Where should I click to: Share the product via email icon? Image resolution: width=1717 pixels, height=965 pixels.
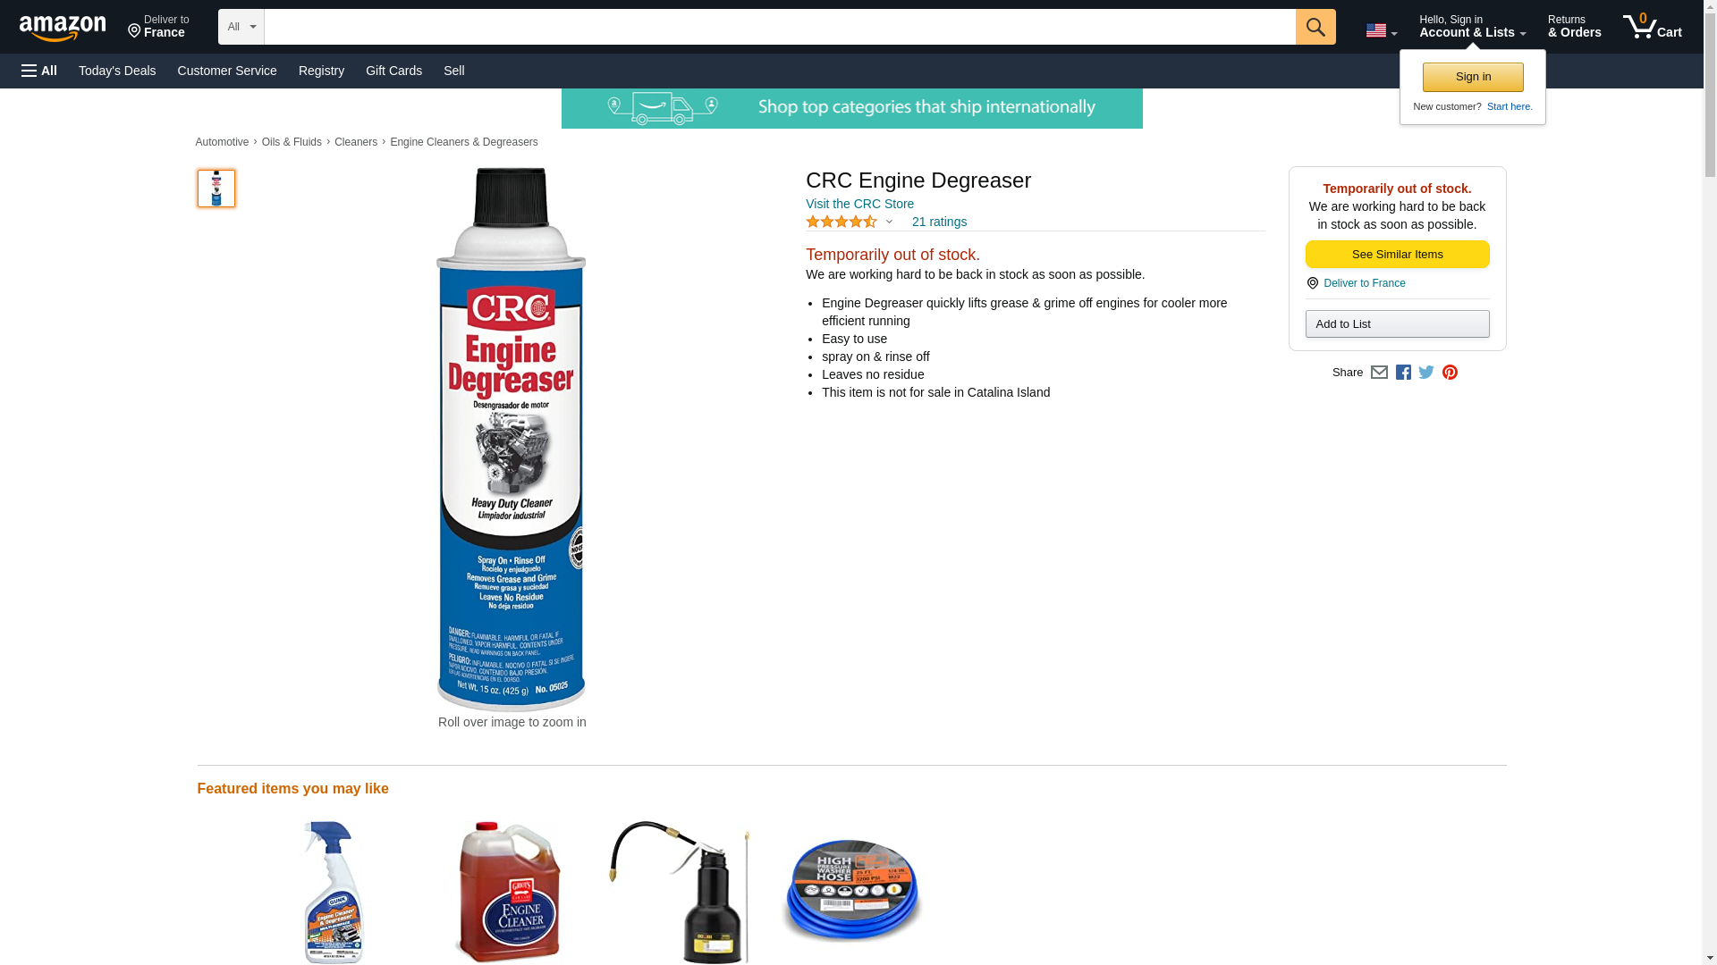tap(1379, 373)
